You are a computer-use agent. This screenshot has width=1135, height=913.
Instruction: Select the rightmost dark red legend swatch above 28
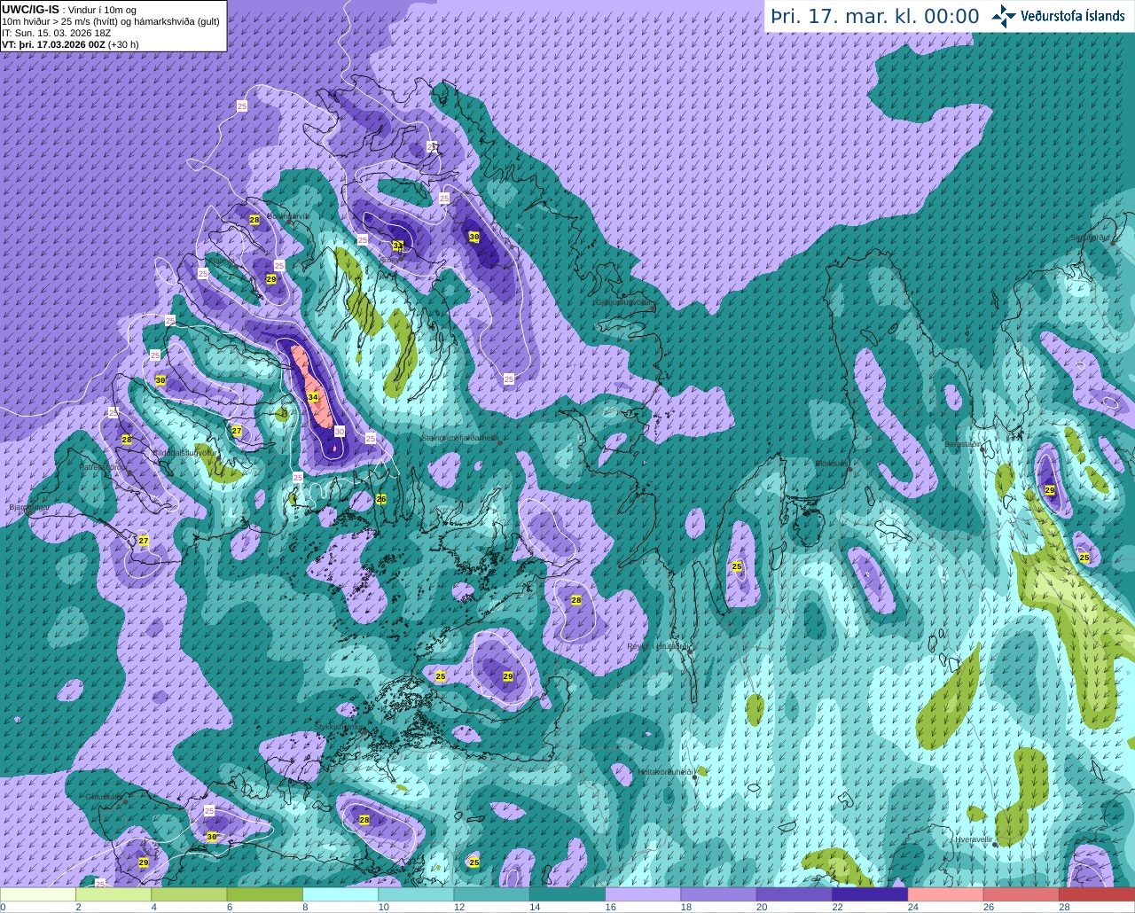[1097, 894]
